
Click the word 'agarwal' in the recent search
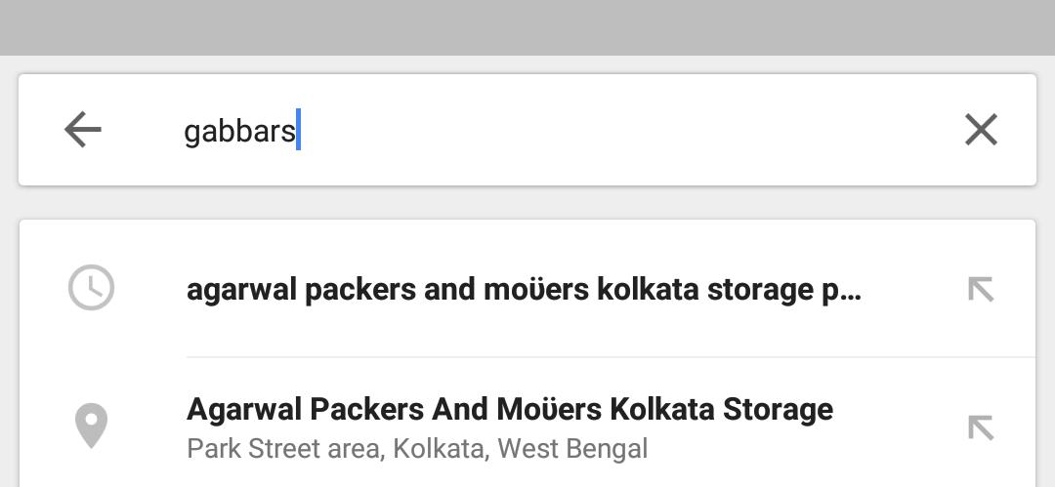click(242, 290)
